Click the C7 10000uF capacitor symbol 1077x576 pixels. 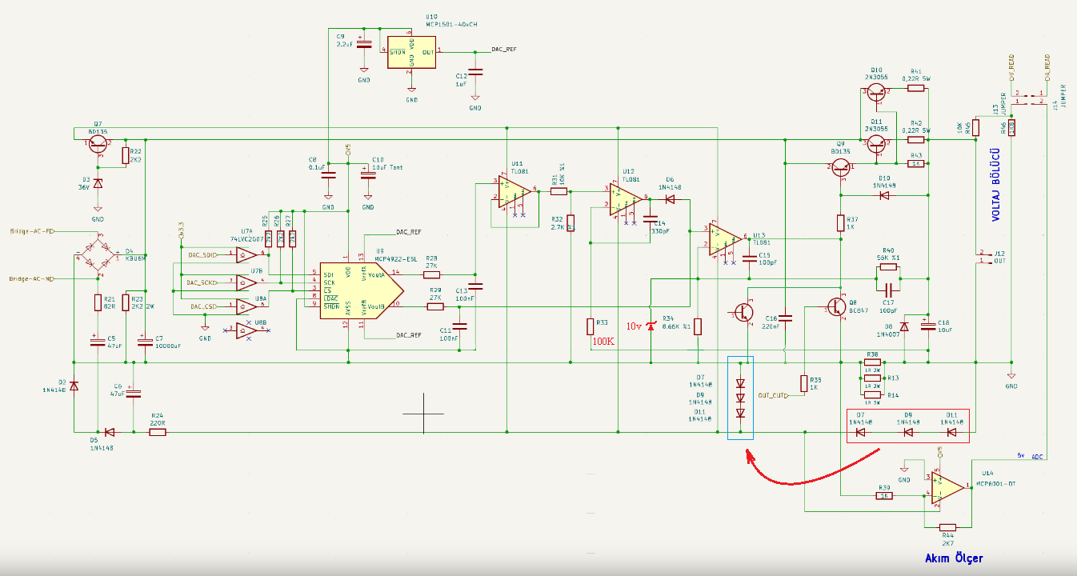(145, 342)
